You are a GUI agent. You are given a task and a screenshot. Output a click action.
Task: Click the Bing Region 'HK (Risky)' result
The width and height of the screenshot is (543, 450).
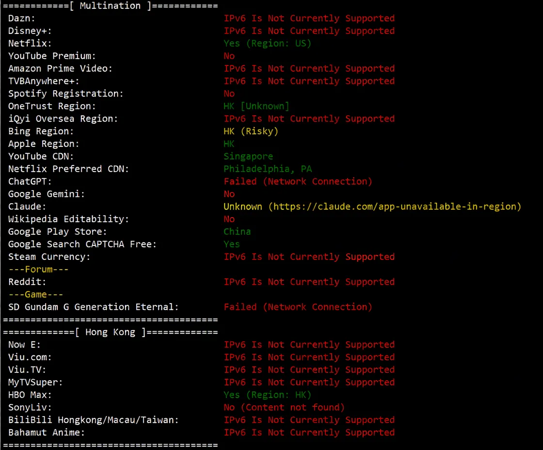pos(251,131)
